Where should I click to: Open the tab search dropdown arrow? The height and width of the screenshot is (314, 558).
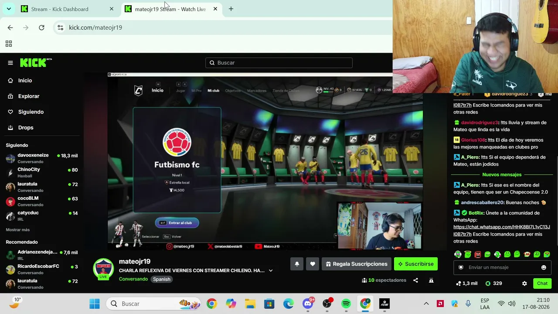coord(9,9)
